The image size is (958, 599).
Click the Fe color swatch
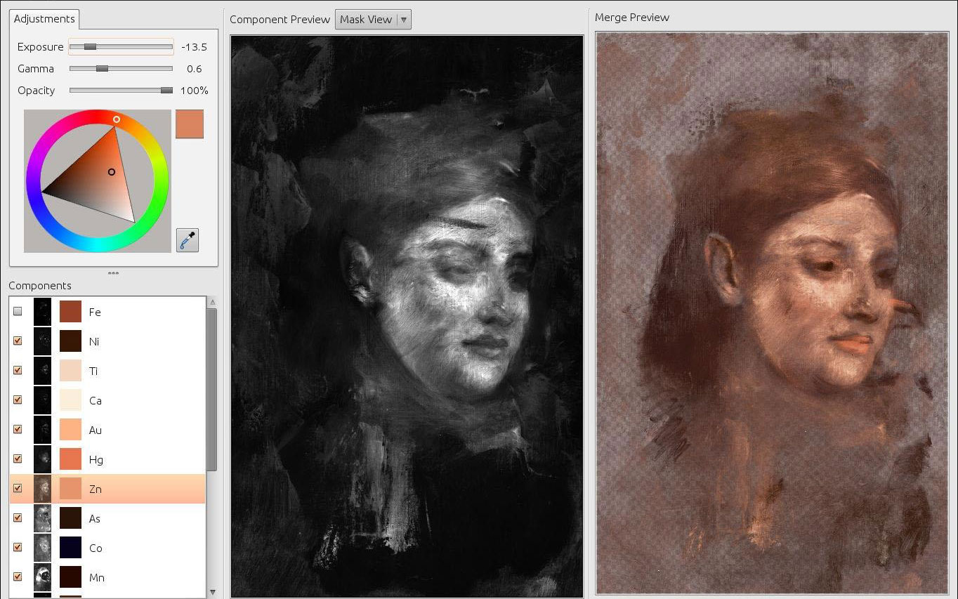pyautogui.click(x=71, y=312)
